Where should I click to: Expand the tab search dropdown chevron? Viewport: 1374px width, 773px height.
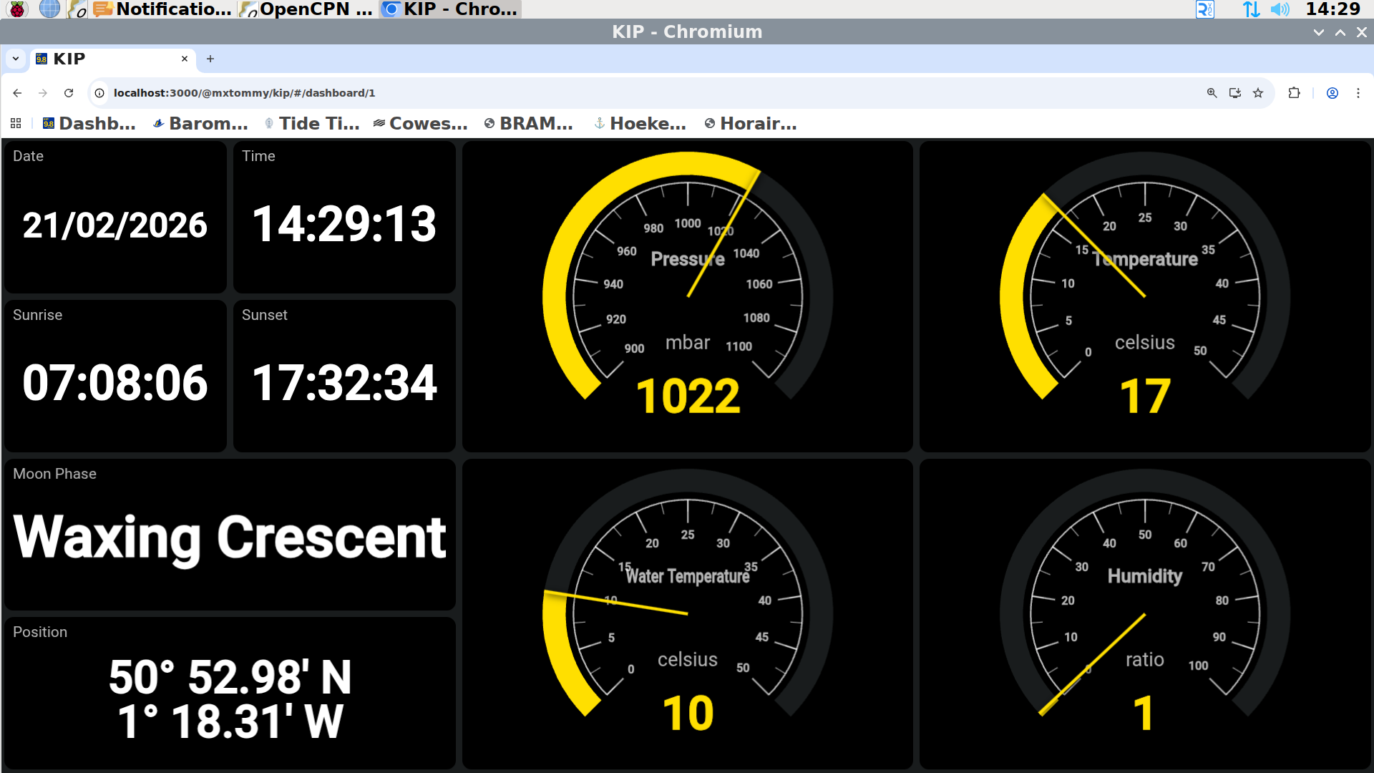coord(16,59)
